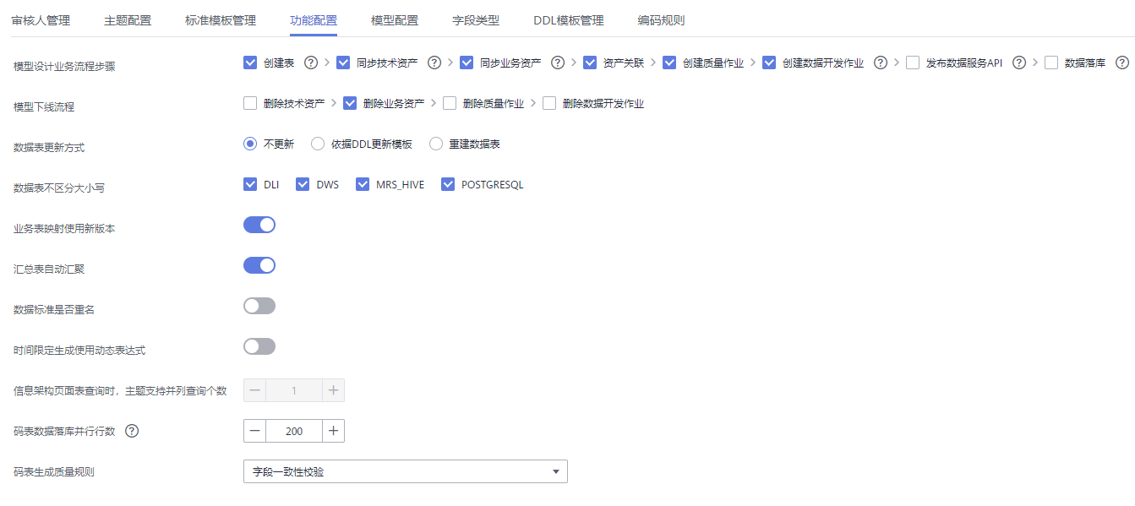Click the 数据表不区分大小写 label
Screen dimensions: 1135x506
pos(59,188)
